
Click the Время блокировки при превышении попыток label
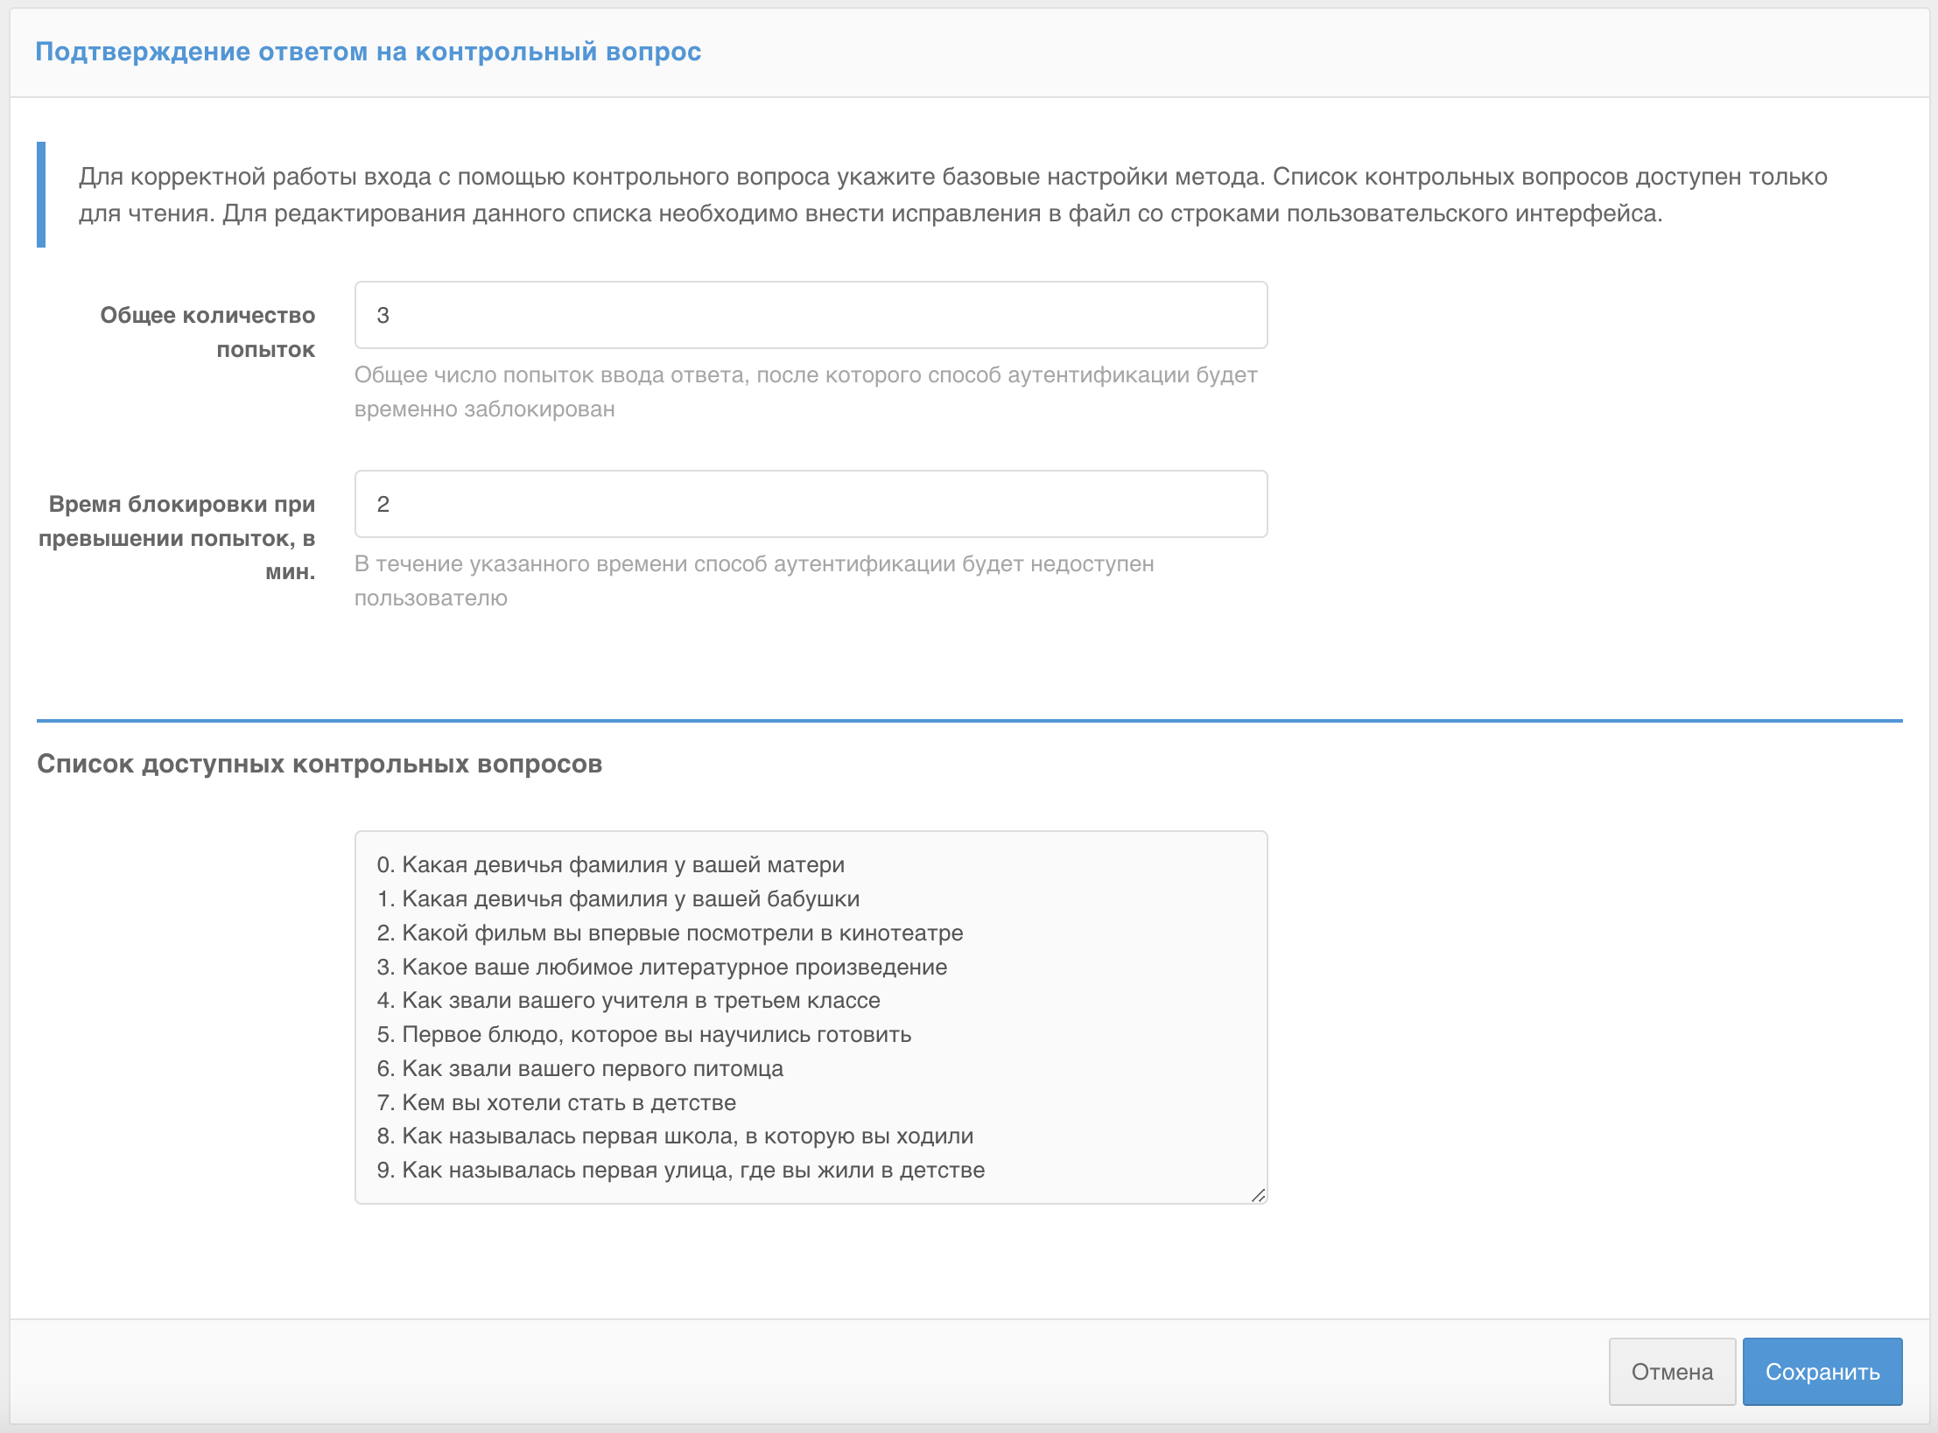click(177, 537)
